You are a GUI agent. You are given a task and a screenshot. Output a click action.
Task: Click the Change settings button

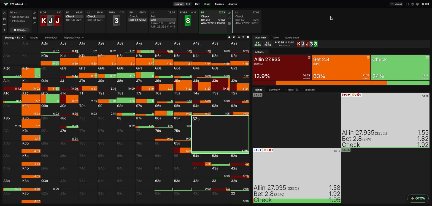point(20,30)
